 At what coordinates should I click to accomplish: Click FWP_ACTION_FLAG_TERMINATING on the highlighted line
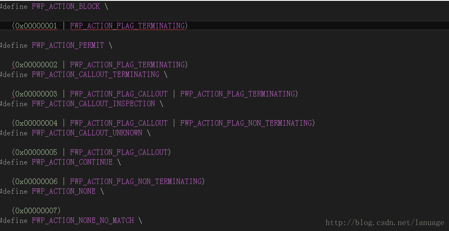point(128,26)
